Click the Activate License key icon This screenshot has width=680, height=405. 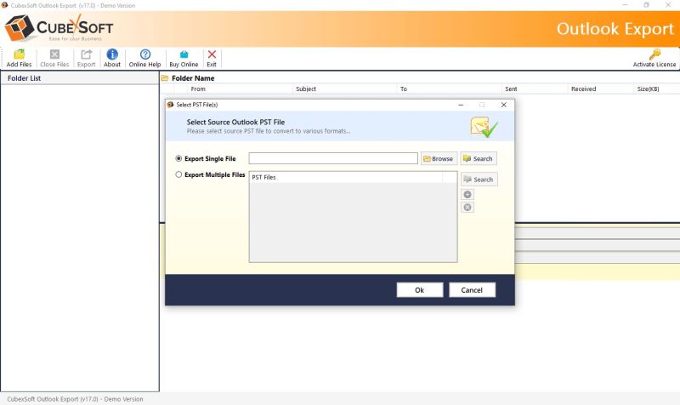tap(654, 54)
